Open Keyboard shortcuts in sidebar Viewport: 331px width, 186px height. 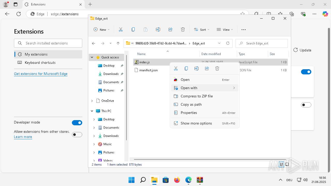point(48,63)
